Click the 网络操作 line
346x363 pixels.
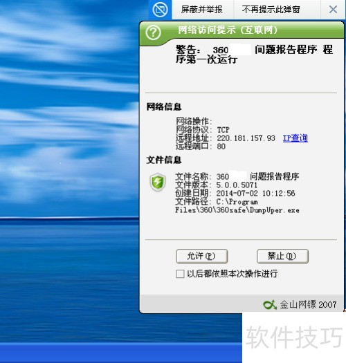point(194,121)
